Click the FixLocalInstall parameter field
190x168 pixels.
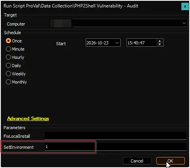click(x=116, y=136)
